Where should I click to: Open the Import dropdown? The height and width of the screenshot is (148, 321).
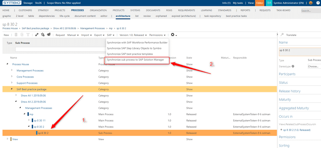point(86,35)
